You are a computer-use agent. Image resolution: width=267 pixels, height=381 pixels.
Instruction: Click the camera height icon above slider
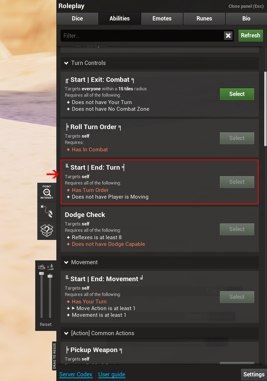[42, 267]
